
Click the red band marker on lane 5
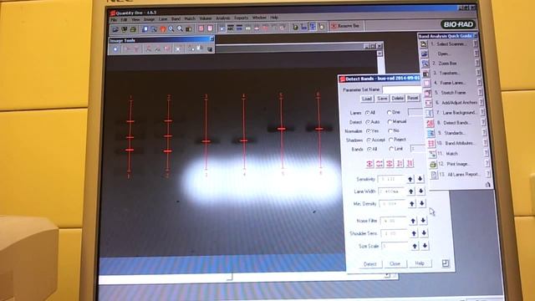282,129
